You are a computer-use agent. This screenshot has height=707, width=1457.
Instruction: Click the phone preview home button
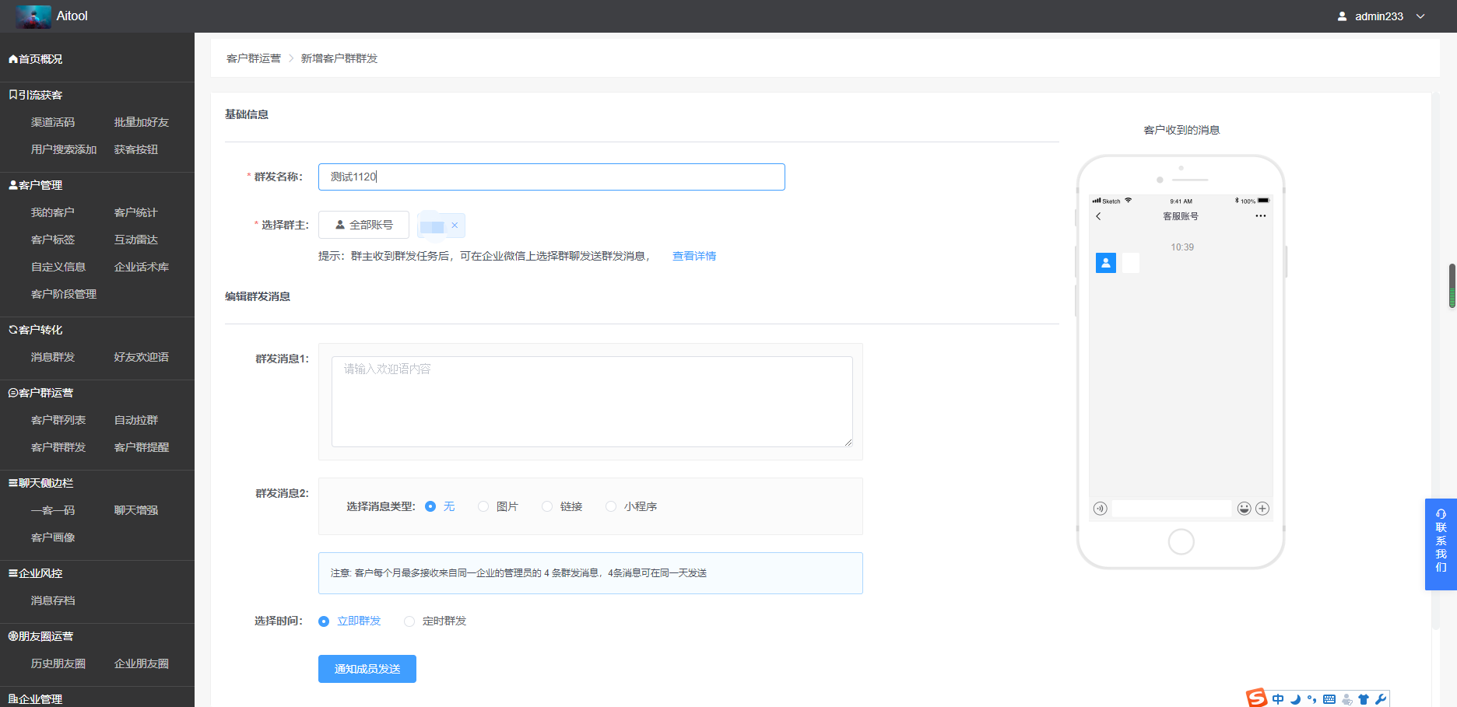pos(1181,541)
